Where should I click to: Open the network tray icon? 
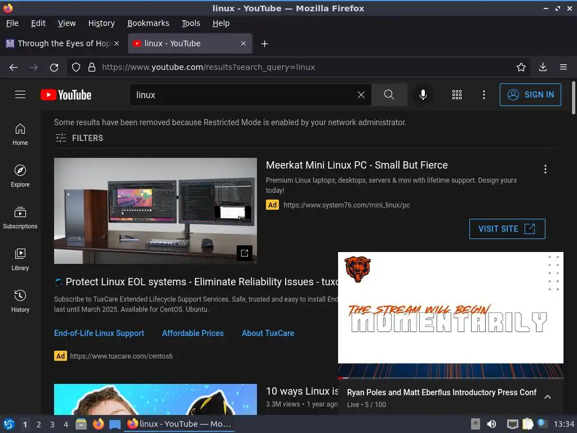pos(512,424)
